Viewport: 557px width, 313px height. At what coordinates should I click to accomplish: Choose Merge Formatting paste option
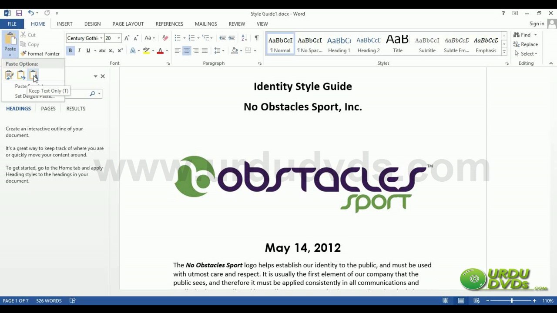click(x=21, y=75)
